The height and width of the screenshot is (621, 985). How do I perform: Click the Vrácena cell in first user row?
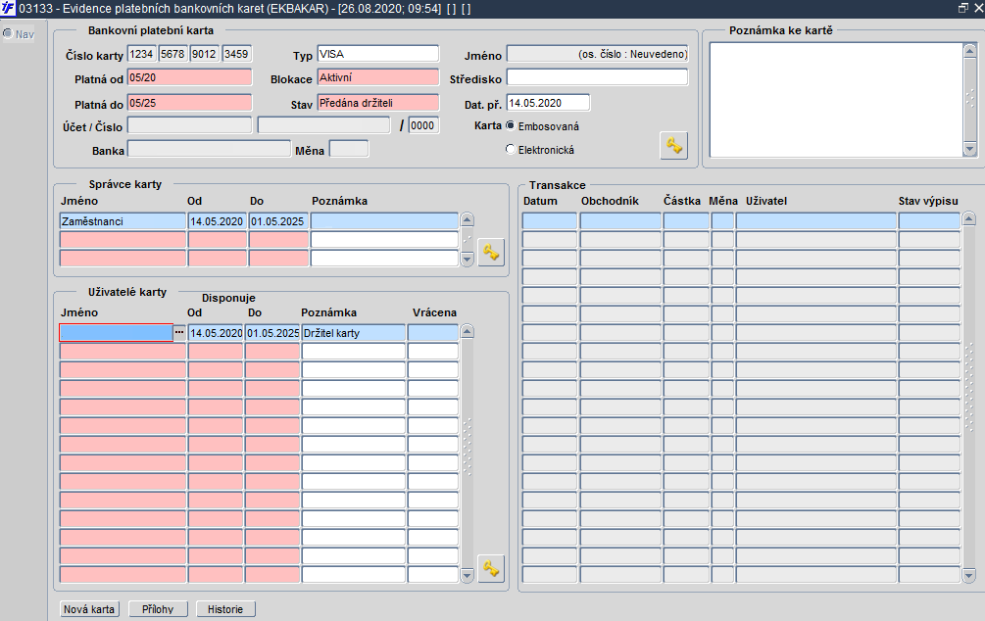tap(433, 333)
